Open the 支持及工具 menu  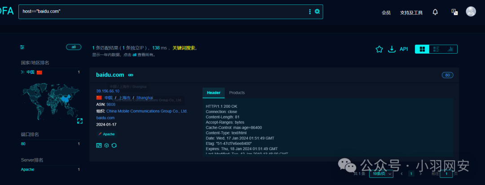pos(411,13)
